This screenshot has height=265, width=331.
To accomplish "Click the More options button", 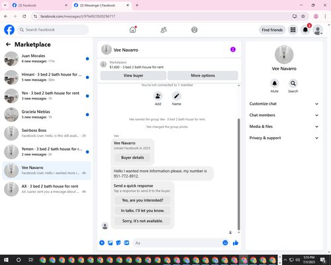I will pyautogui.click(x=203, y=76).
